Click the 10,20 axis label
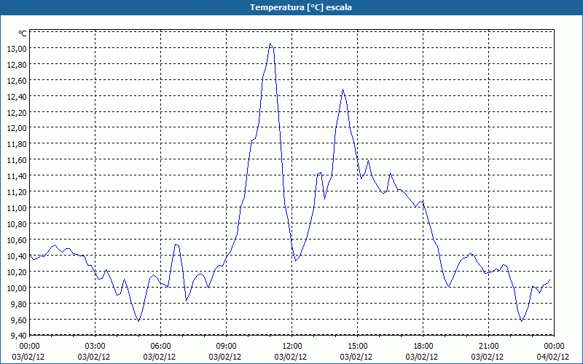 [x=16, y=272]
